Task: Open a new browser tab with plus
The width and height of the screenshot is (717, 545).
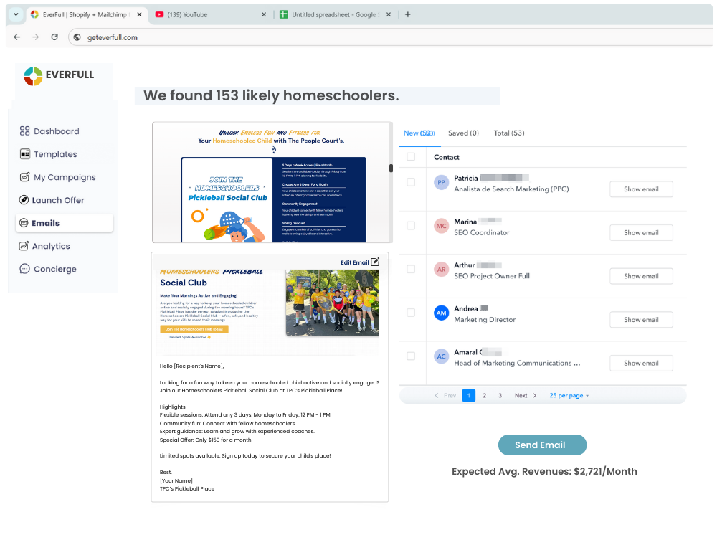Action: 408,14
